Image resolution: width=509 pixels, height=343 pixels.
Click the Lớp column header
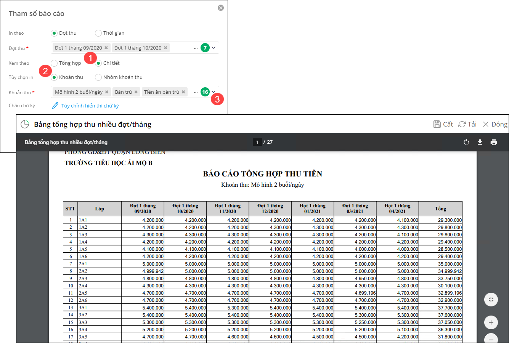(100, 209)
